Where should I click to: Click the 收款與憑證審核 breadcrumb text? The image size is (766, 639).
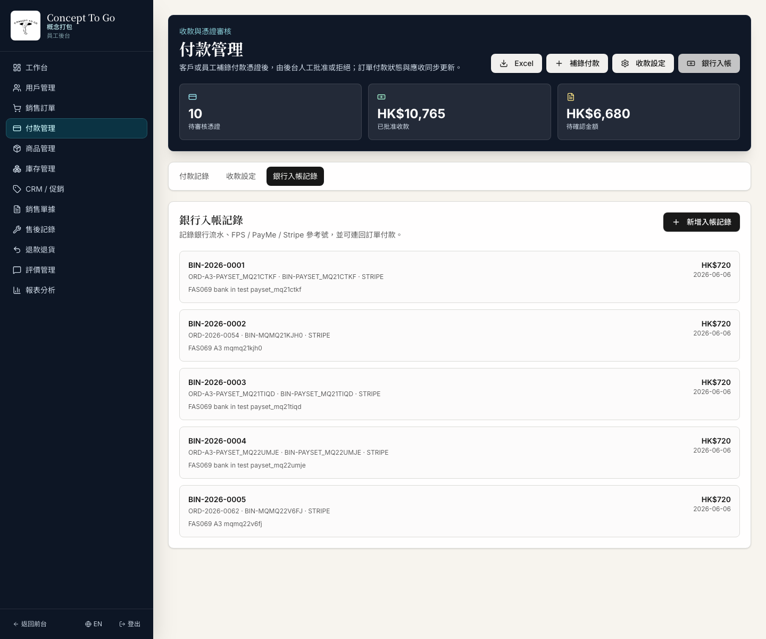[205, 31]
